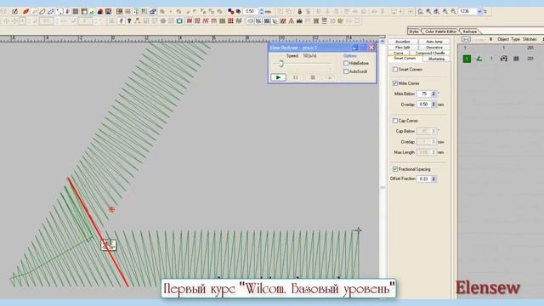This screenshot has height=306, width=544.
Task: Toggle the Fractional Spacing checkbox
Action: click(x=395, y=169)
